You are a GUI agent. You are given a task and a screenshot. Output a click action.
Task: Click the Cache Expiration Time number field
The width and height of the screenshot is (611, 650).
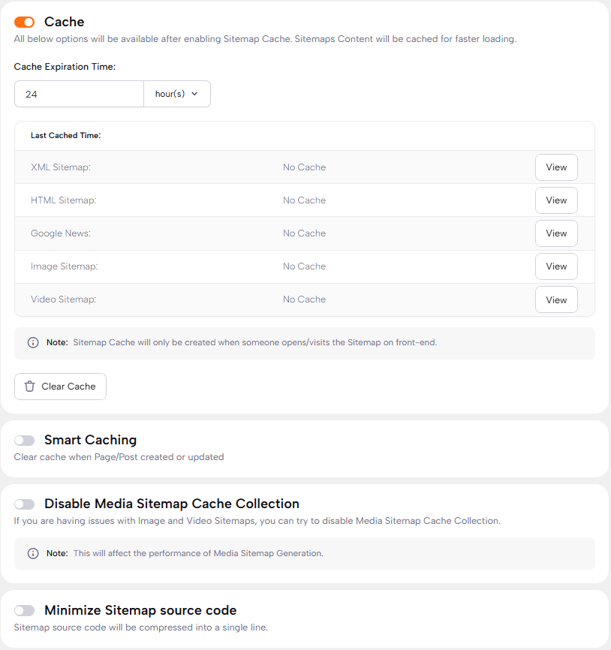pos(79,95)
